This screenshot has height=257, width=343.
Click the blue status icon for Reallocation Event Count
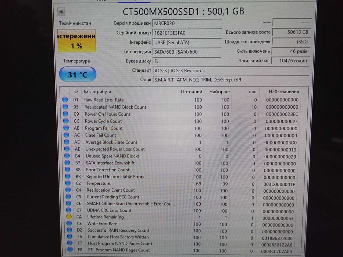point(68,189)
